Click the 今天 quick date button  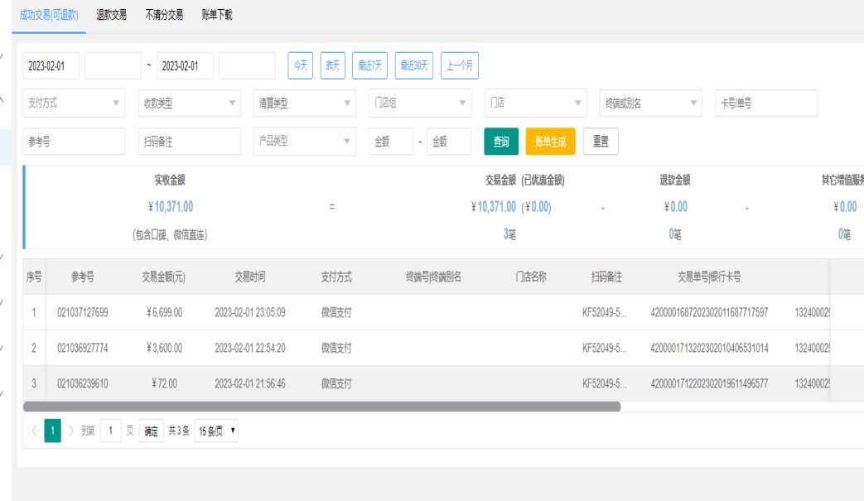tap(300, 65)
